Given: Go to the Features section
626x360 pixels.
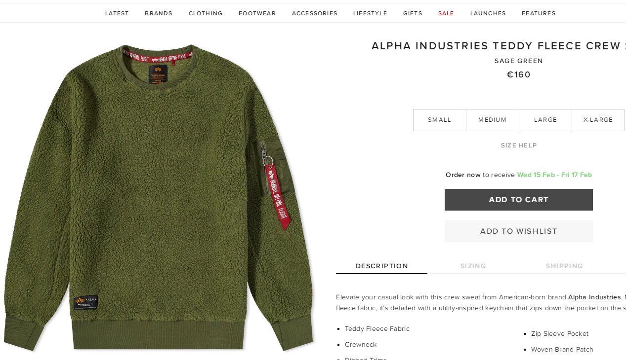Looking at the screenshot, I should tap(539, 13).
